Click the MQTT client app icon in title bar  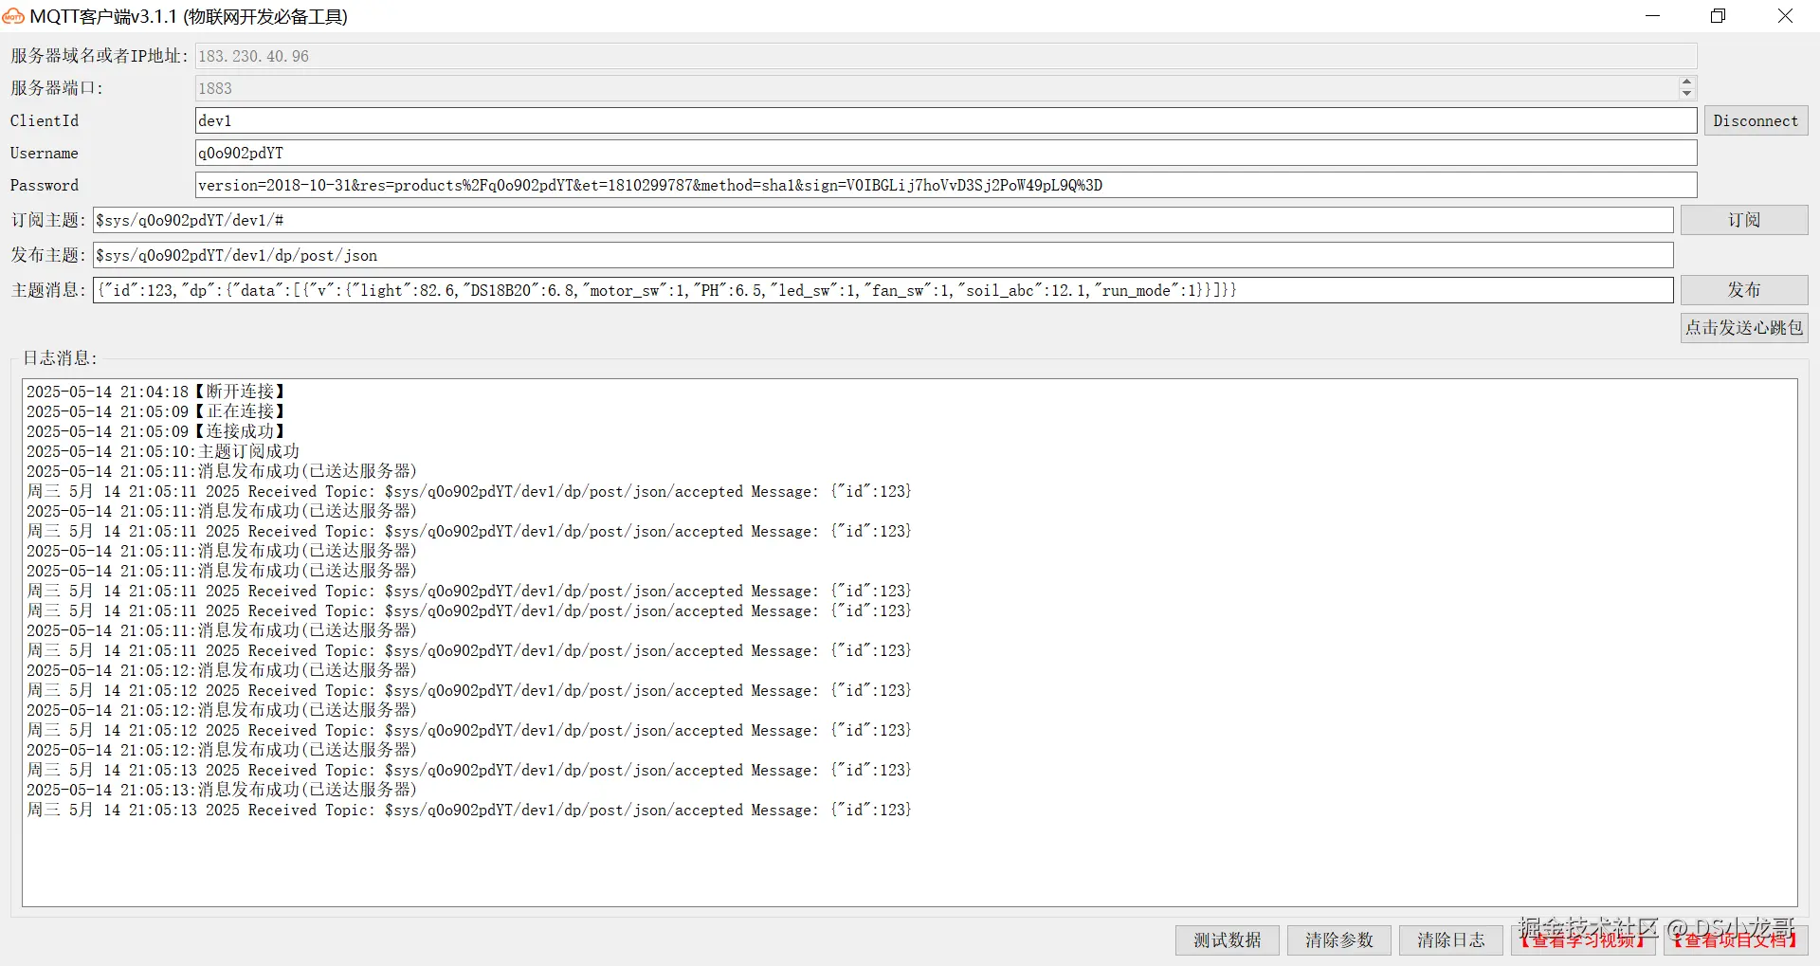pos(13,16)
